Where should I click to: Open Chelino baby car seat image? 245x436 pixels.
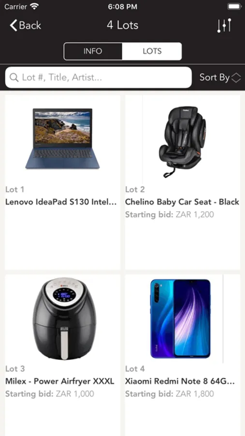click(183, 142)
